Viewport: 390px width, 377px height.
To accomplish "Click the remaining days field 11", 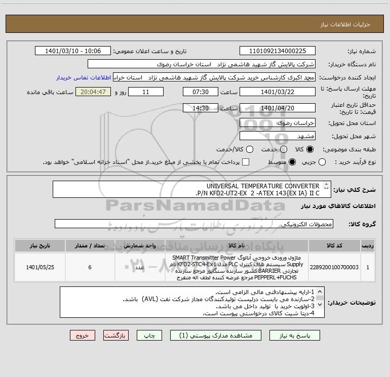I will click(x=146, y=92).
